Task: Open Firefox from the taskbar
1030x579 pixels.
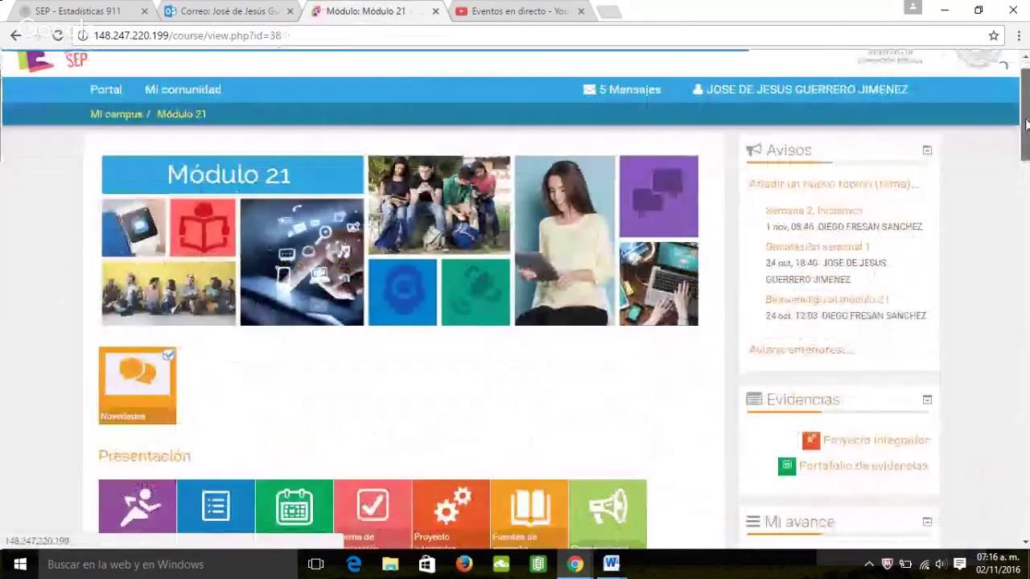Action: [464, 565]
